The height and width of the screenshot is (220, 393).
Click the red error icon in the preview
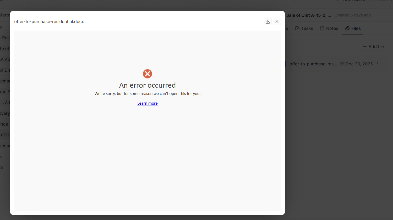point(148,74)
